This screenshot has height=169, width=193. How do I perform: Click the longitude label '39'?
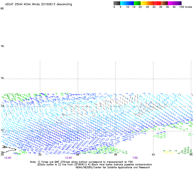[x=115, y=155]
